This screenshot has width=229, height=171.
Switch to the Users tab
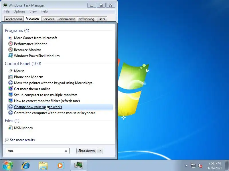[101, 19]
